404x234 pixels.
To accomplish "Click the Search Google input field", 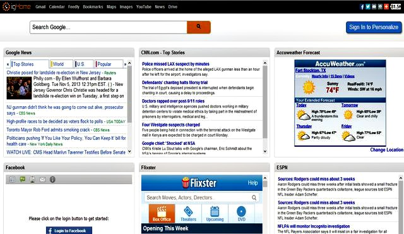I will click(109, 27).
